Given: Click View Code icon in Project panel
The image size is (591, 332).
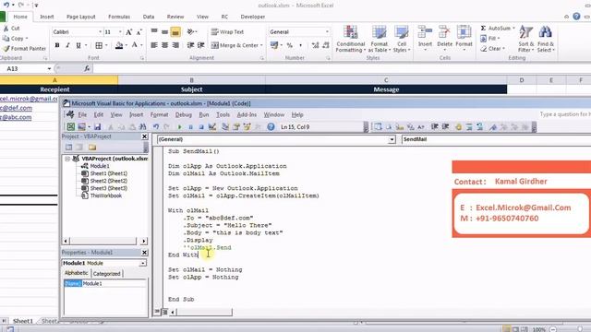Looking at the screenshot, I should pyautogui.click(x=68, y=148).
